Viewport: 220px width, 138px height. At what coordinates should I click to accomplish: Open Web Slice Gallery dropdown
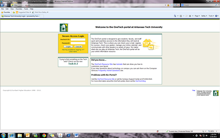(x=40, y=12)
